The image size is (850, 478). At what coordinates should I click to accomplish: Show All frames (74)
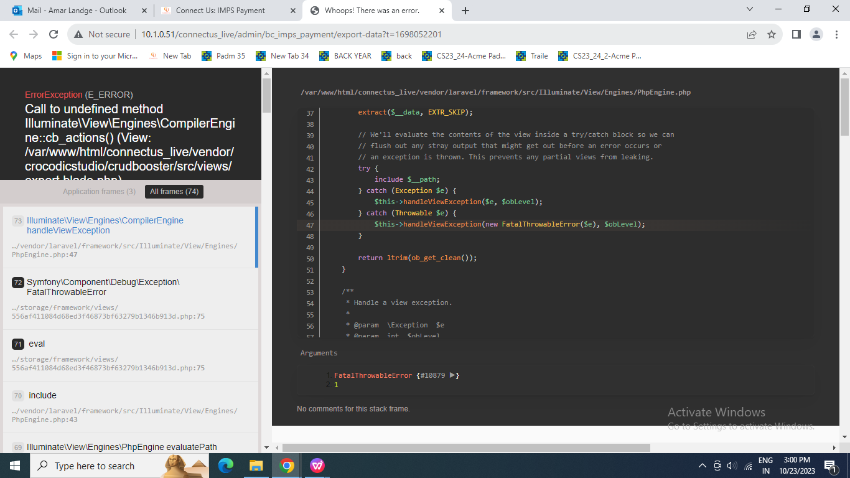tap(174, 192)
